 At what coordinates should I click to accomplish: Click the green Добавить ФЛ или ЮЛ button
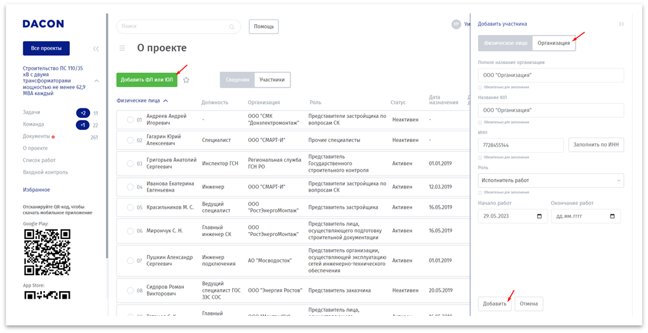coord(146,80)
